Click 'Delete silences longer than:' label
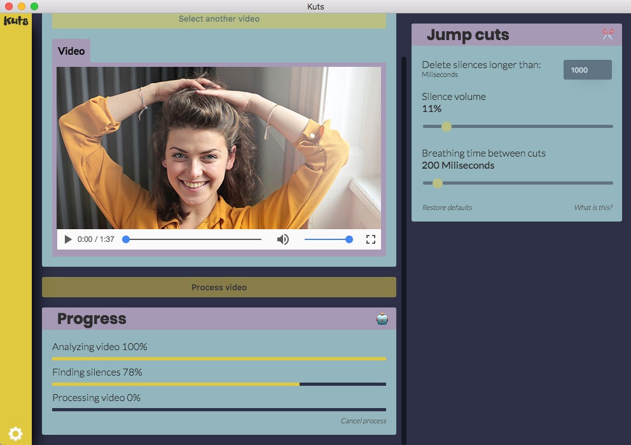This screenshot has height=445, width=631. pos(482,65)
